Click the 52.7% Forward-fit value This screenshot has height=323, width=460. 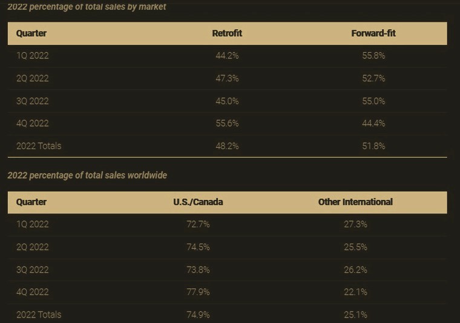coord(373,78)
